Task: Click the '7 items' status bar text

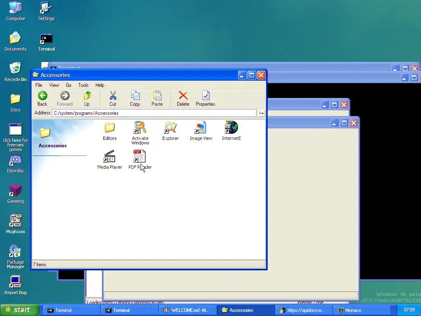Action: click(x=40, y=265)
